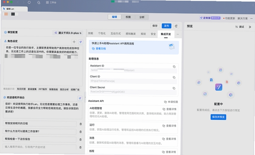Select the 知识问答 prompt chip

pyautogui.click(x=21, y=89)
